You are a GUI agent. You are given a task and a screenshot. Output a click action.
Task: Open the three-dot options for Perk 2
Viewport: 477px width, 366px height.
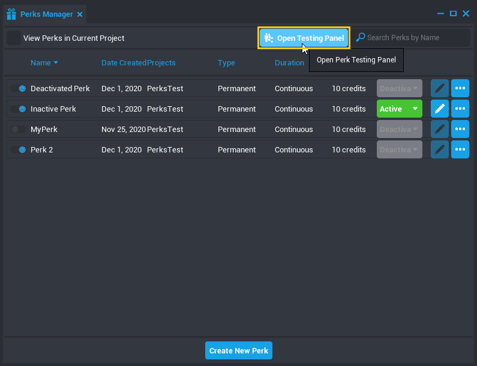tap(460, 149)
